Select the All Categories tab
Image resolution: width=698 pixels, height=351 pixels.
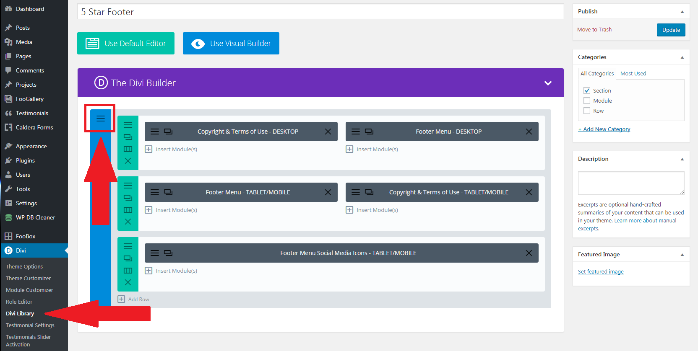(x=597, y=73)
